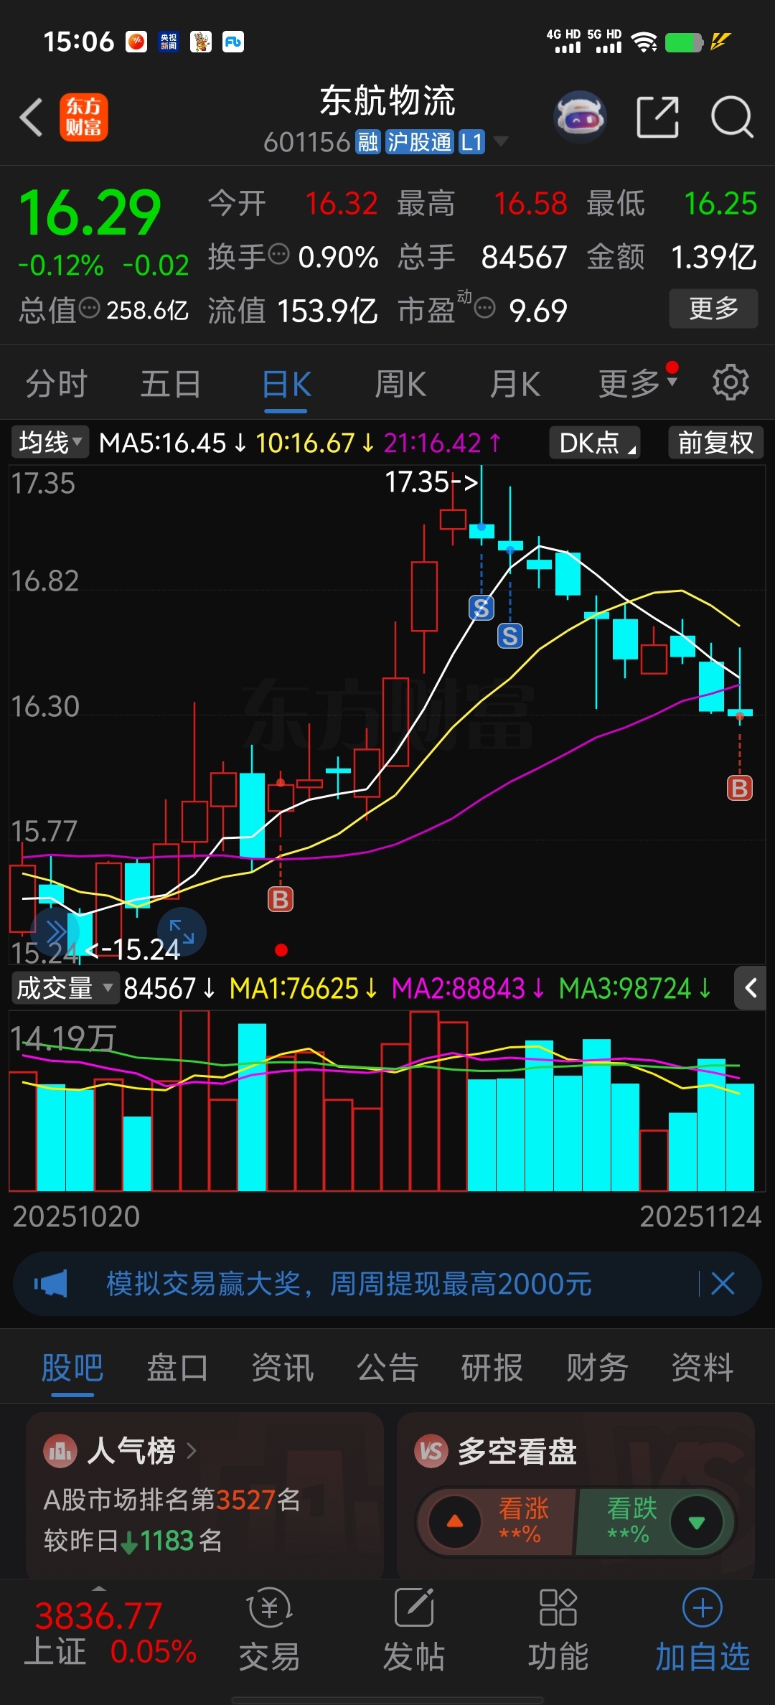Tap the 17.35 high annotation
This screenshot has height=1705, width=775.
[x=431, y=482]
